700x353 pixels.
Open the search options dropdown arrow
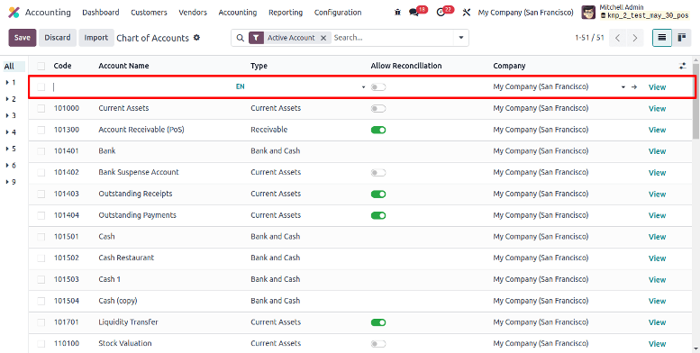pyautogui.click(x=461, y=38)
